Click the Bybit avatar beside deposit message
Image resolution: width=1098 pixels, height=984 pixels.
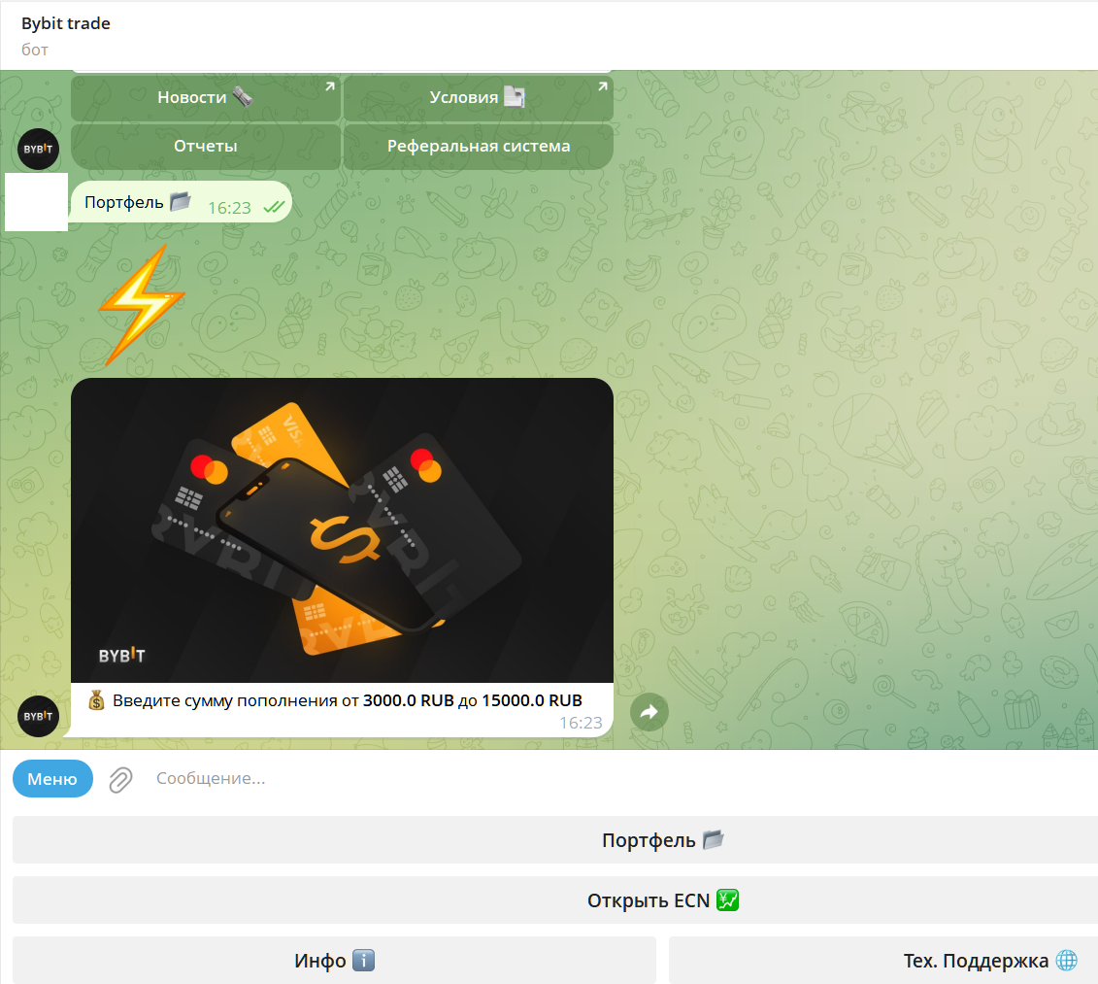38,716
